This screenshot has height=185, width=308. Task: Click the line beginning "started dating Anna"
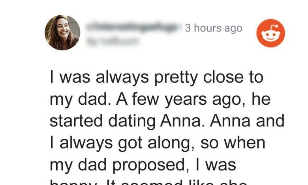click(167, 120)
